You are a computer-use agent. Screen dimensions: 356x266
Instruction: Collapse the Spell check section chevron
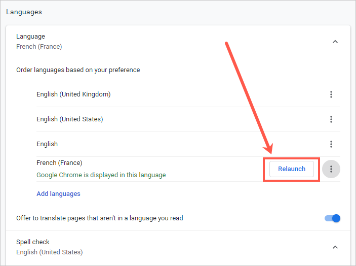pos(335,247)
